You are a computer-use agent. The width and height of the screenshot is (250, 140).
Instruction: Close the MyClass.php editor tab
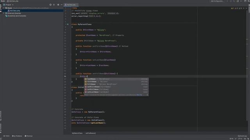click(77, 5)
